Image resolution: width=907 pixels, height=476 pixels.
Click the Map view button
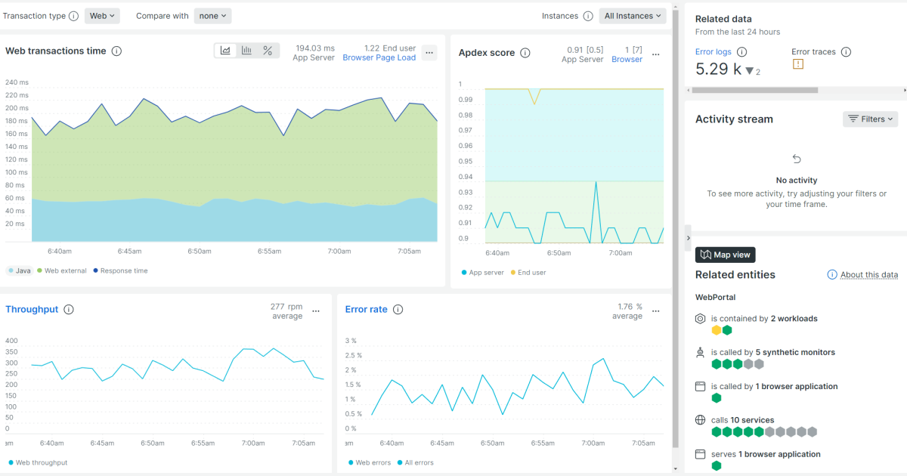(x=725, y=254)
